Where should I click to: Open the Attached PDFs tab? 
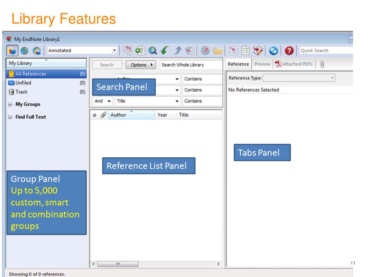pos(294,64)
